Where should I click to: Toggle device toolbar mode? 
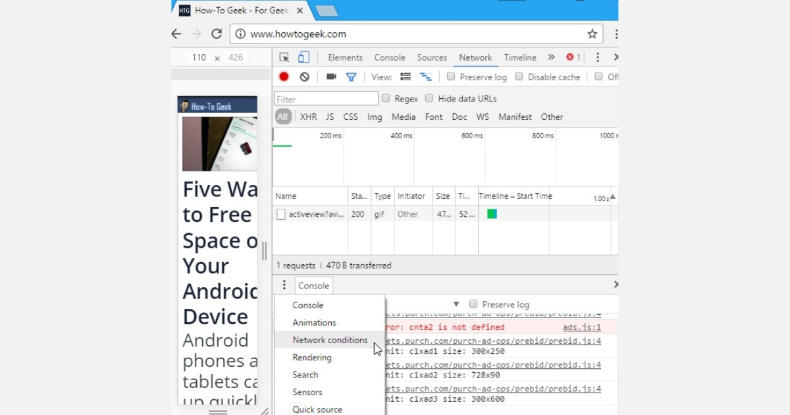[x=303, y=57]
